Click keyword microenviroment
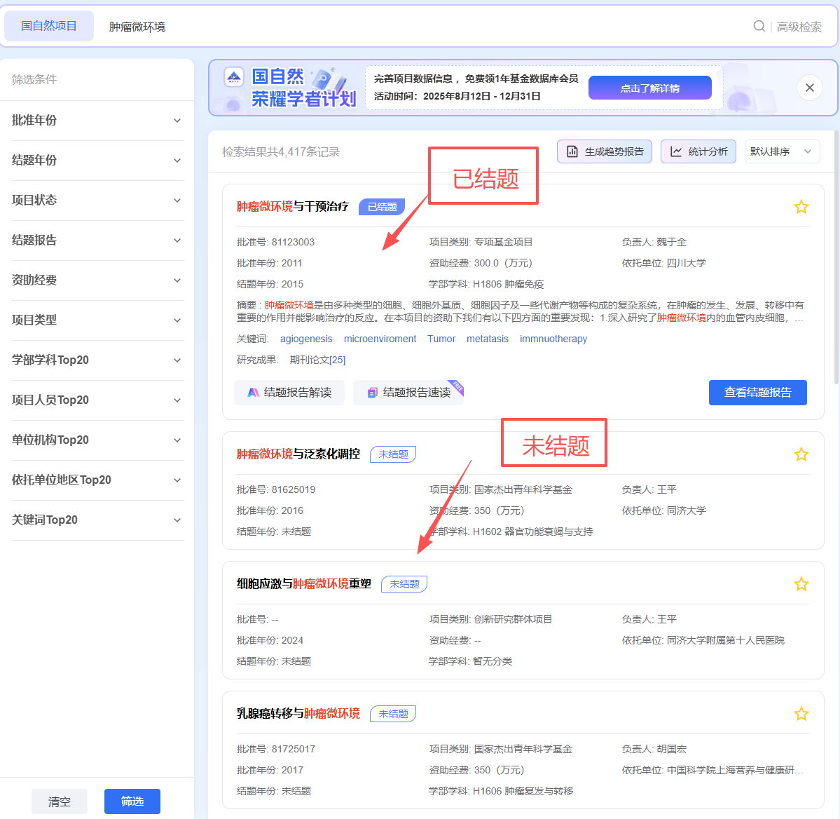The width and height of the screenshot is (840, 819). [x=380, y=339]
